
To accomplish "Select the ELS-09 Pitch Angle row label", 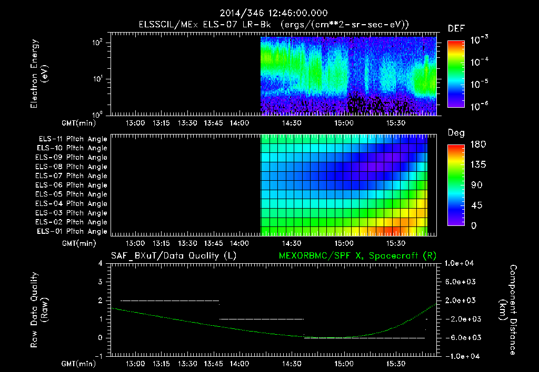I will [71, 157].
